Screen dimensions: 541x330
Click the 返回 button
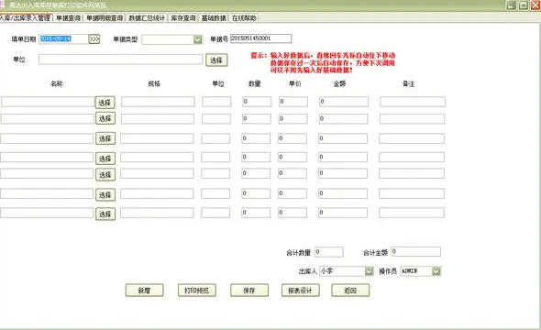350,291
